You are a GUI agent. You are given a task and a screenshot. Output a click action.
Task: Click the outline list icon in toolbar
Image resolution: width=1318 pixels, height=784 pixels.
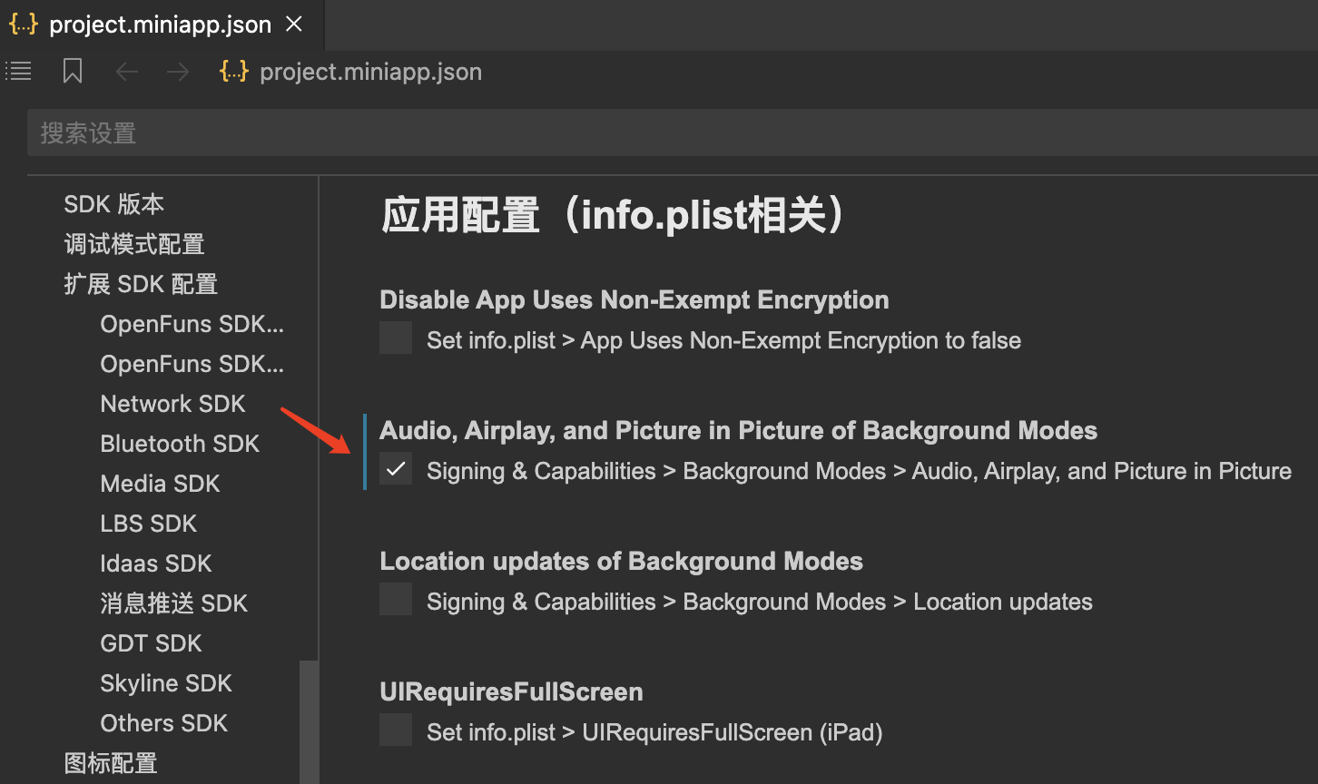click(18, 71)
